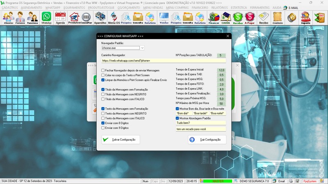Viewport: 328px width, 184px height.
Task: Click Nº Posições para TABULAÇÃO field
Action: click(221, 55)
